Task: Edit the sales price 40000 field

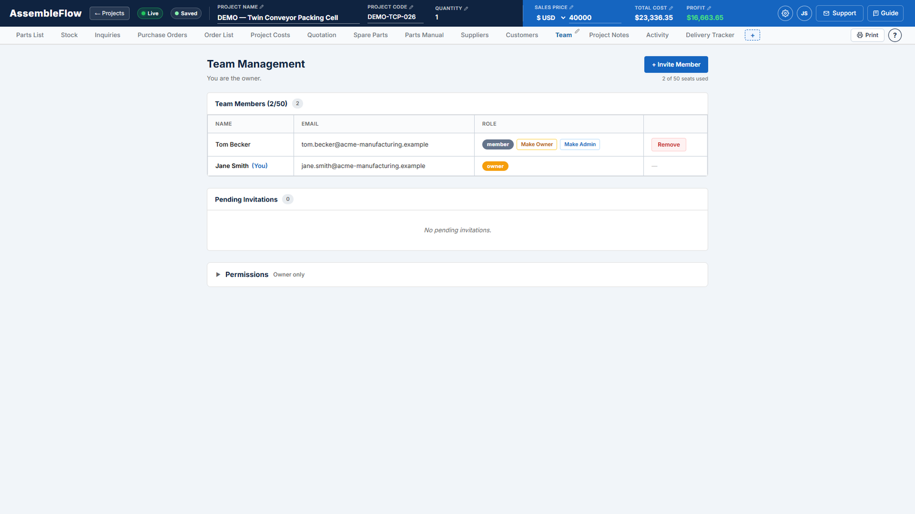Action: tap(594, 18)
